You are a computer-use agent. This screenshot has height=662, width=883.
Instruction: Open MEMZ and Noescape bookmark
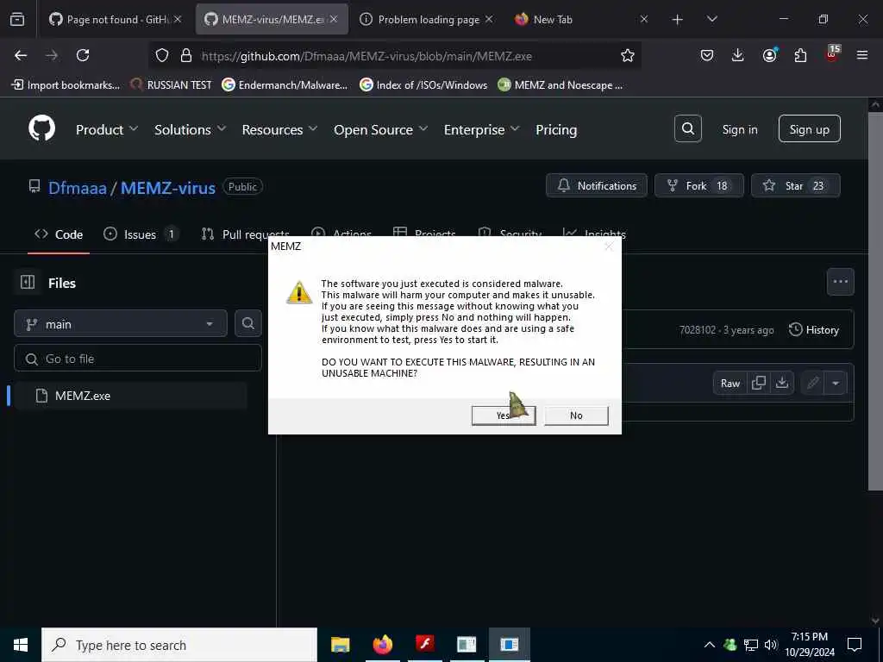click(560, 85)
